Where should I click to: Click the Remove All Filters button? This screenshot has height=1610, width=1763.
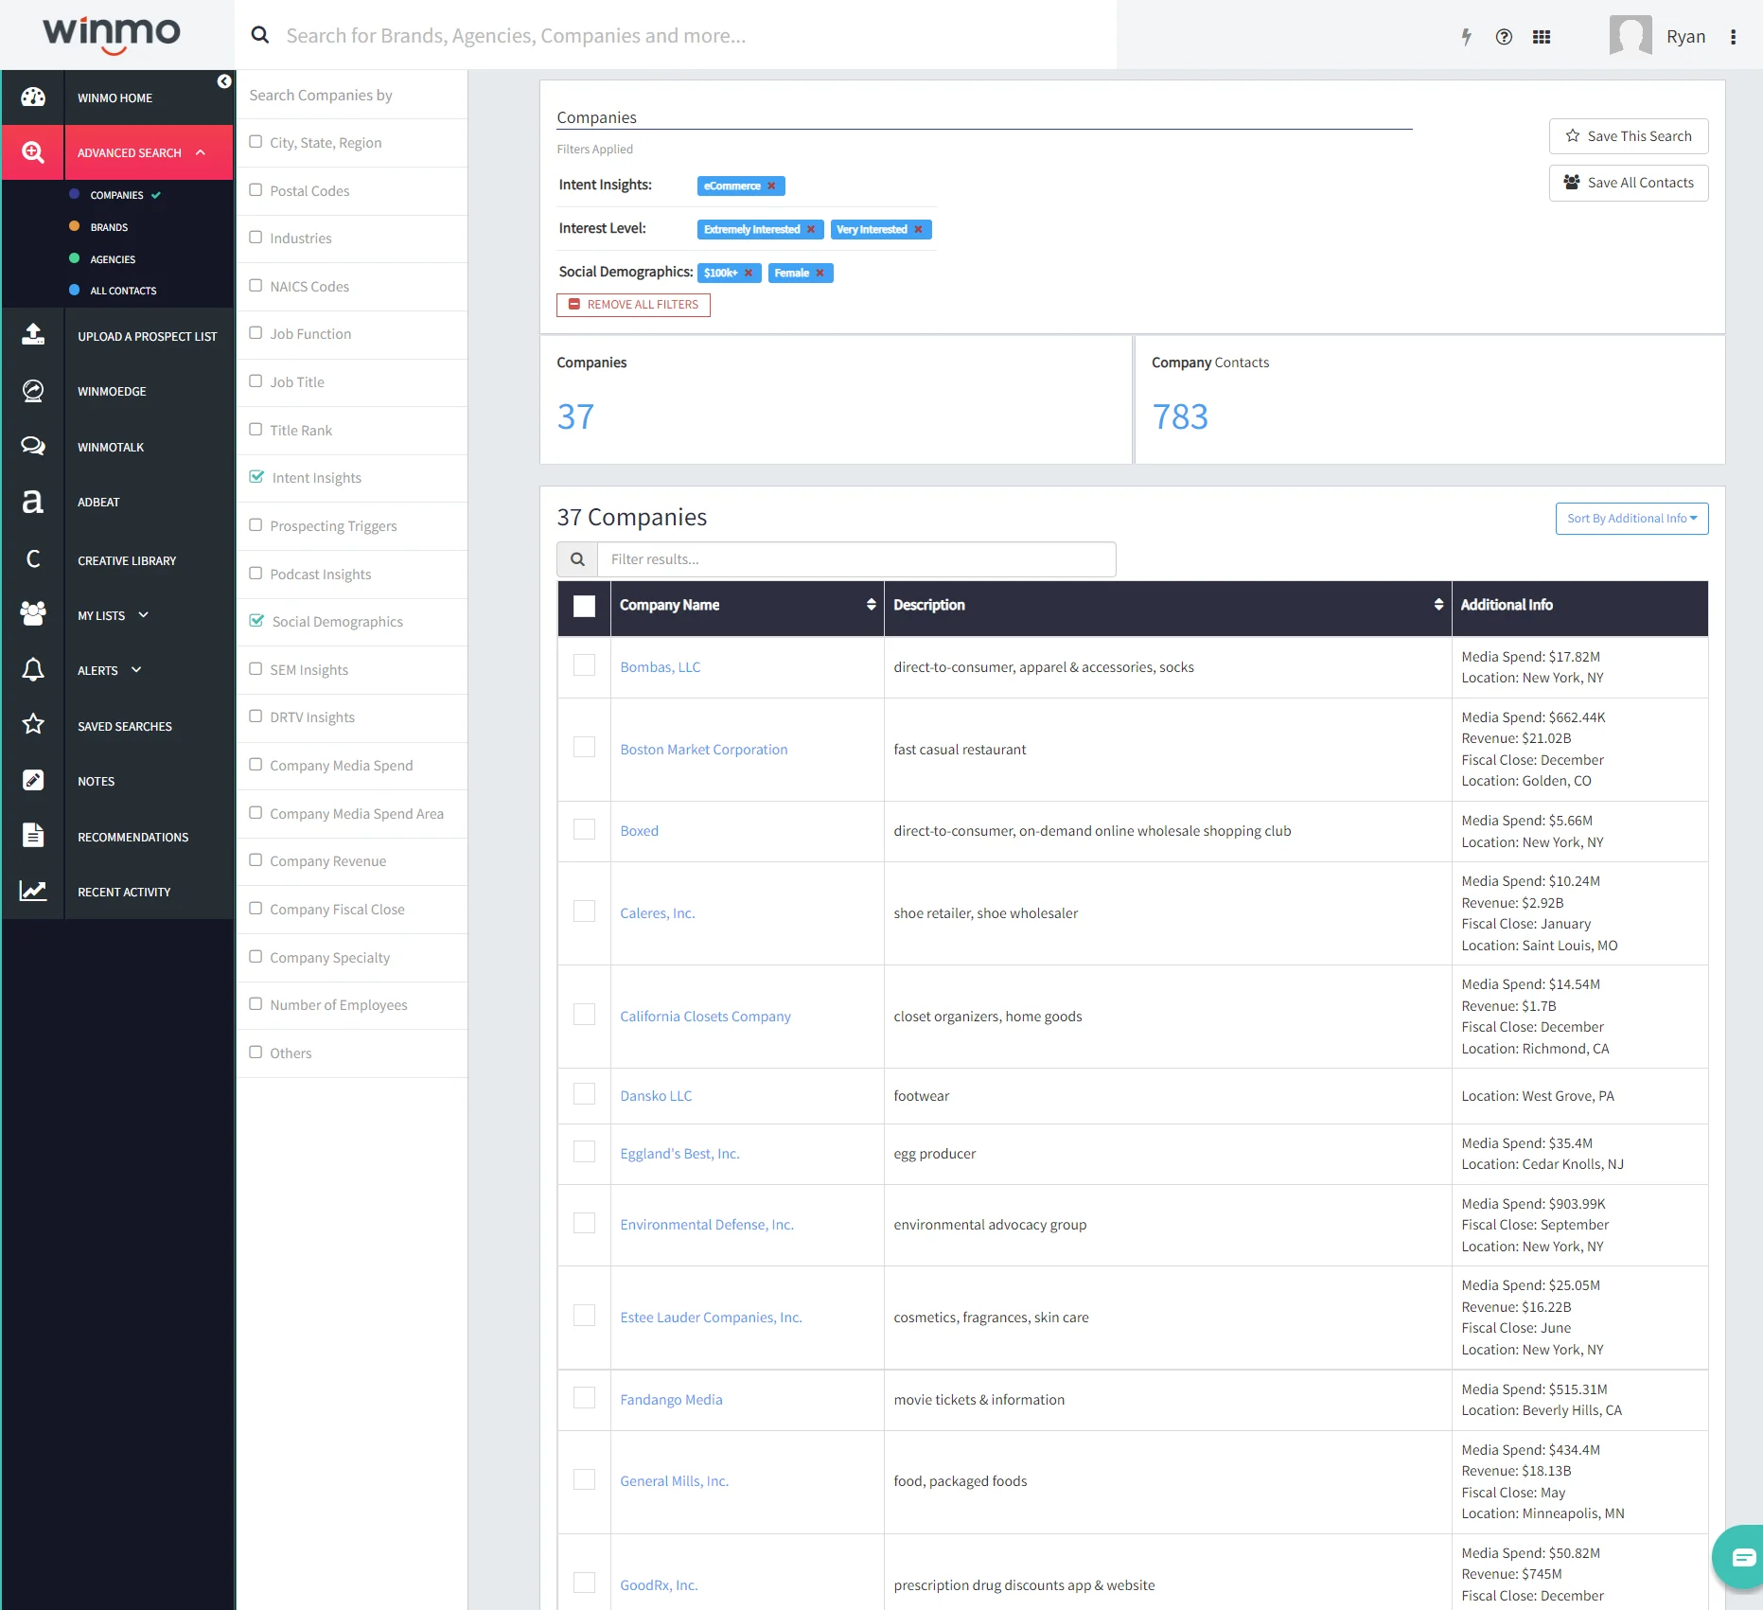(633, 305)
